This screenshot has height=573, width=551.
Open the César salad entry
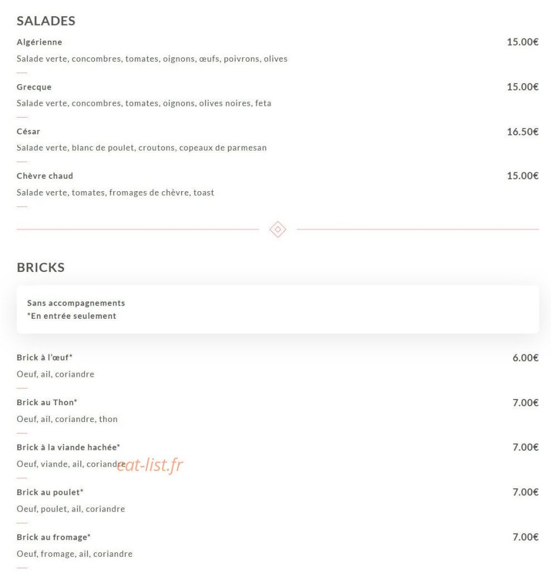click(x=28, y=132)
